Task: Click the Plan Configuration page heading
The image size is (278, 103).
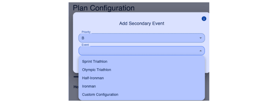Action: [x=104, y=8]
